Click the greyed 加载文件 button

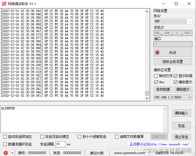159,136
